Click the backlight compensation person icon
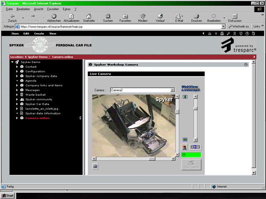The height and width of the screenshot is (199, 266). [x=185, y=147]
